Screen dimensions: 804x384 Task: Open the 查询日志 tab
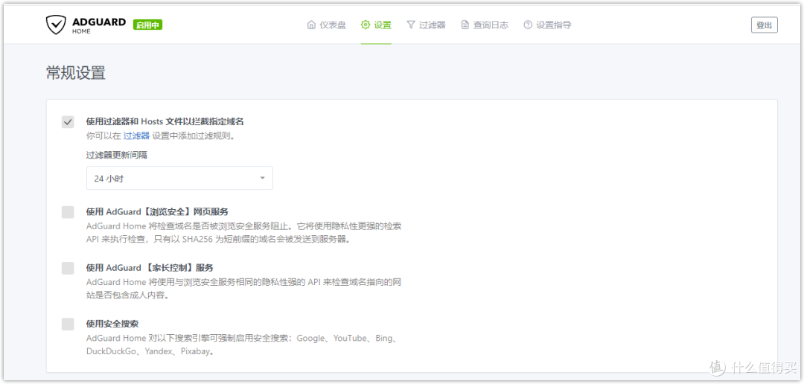click(485, 25)
